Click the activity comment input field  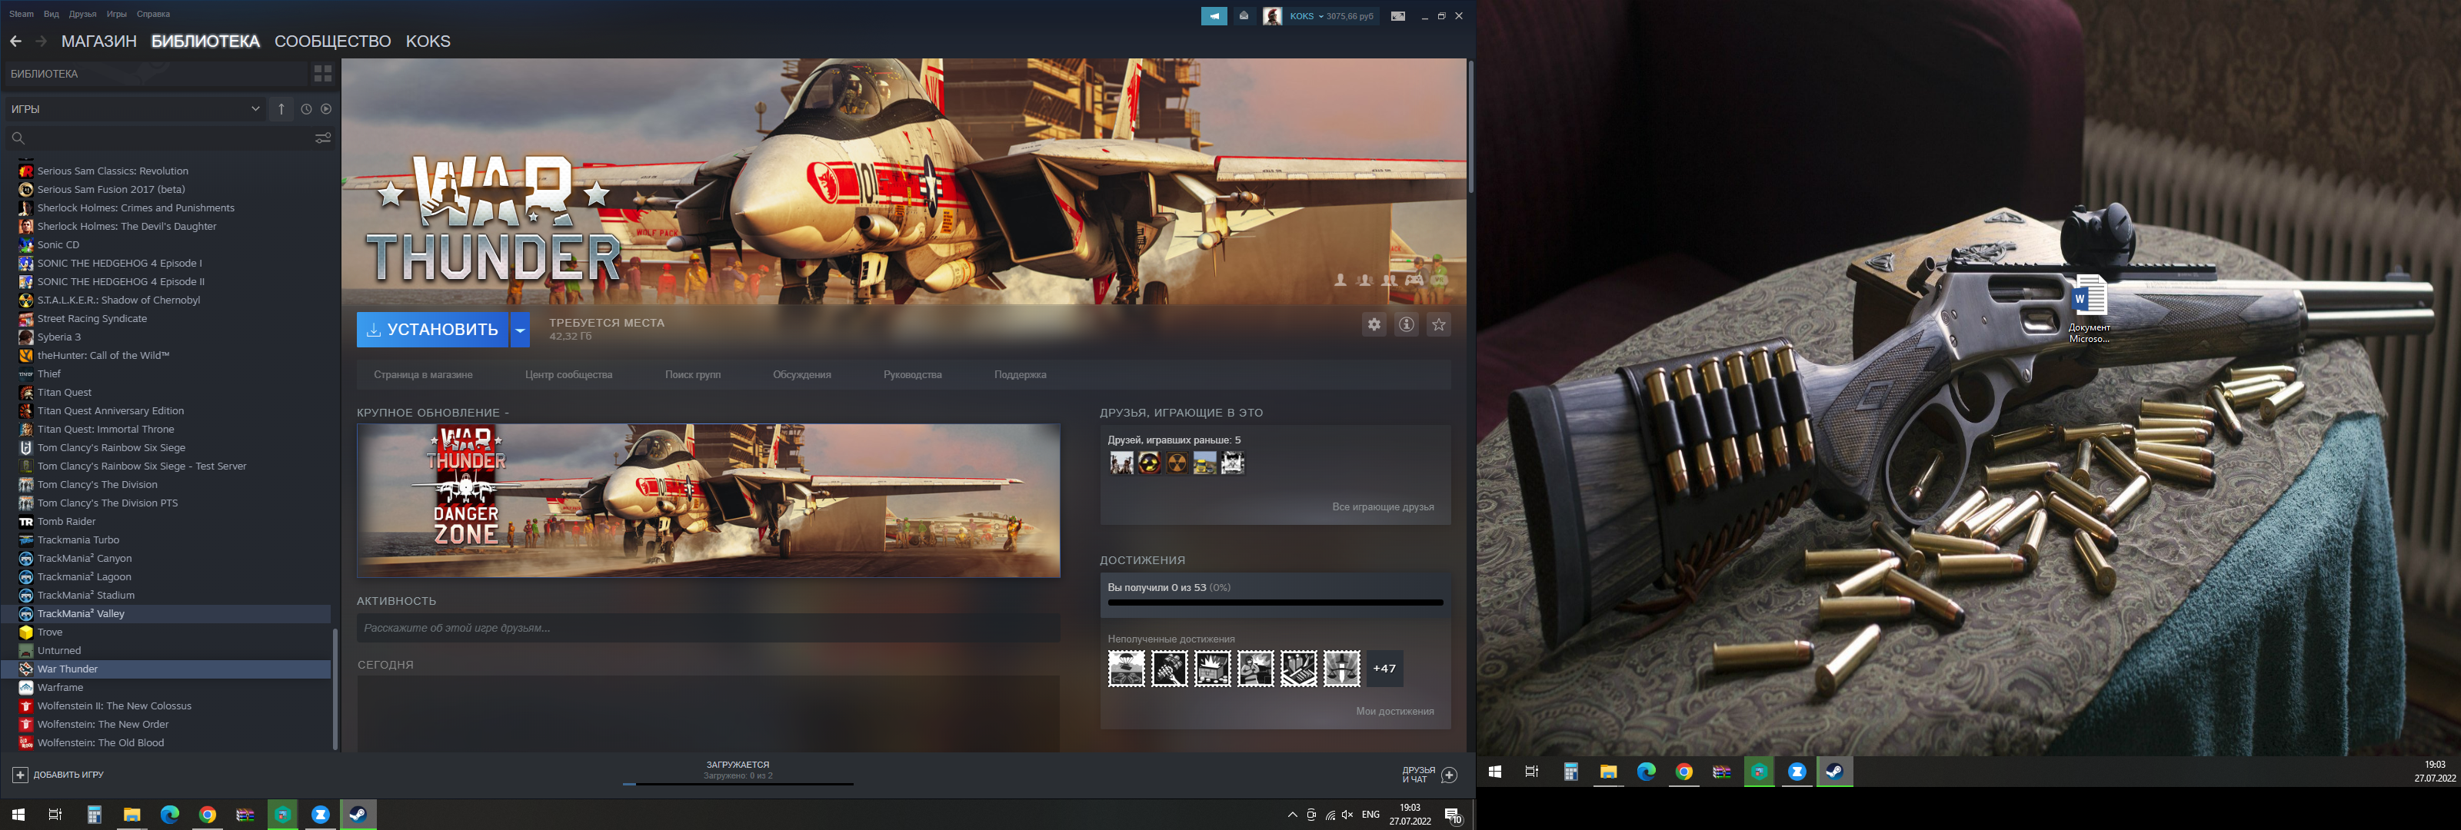point(708,628)
